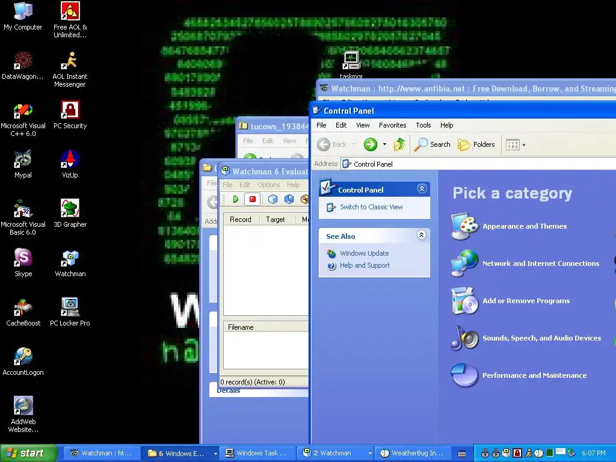
Task: Open Edit menu in Control Panel
Action: [x=341, y=125]
